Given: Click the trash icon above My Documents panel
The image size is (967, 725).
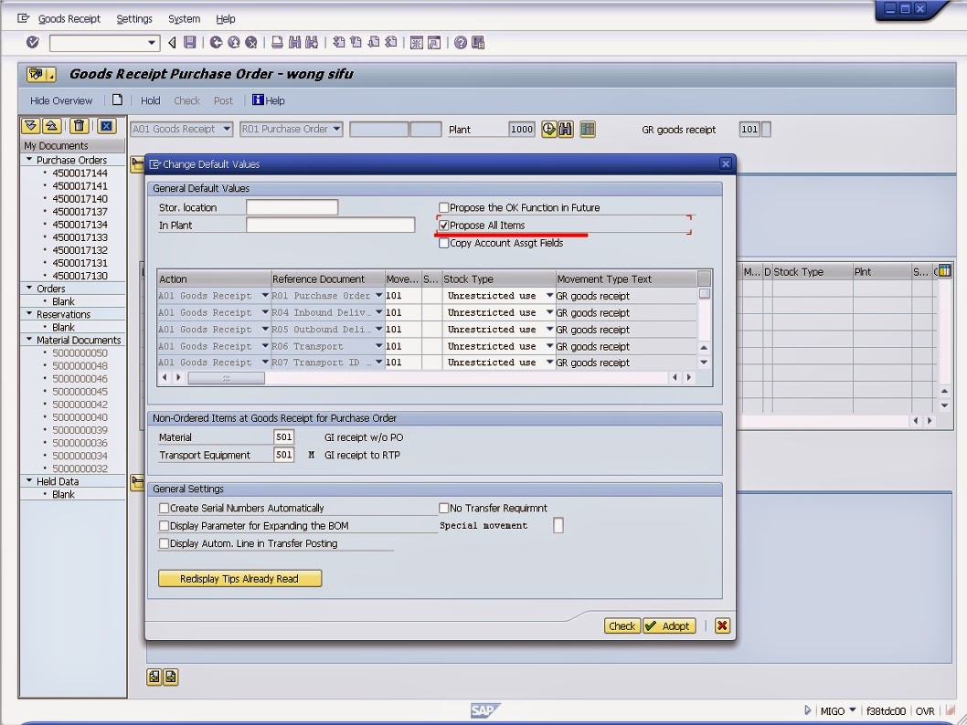Looking at the screenshot, I should click(80, 126).
